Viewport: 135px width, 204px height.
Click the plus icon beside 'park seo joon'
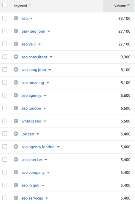tap(16, 31)
